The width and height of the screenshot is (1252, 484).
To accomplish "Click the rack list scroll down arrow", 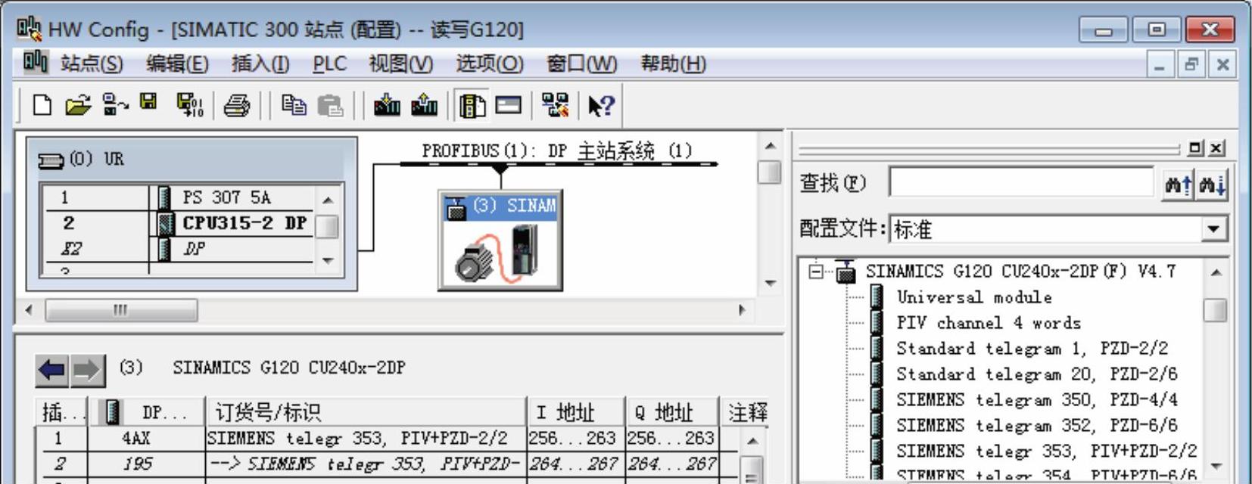I will point(327,260).
